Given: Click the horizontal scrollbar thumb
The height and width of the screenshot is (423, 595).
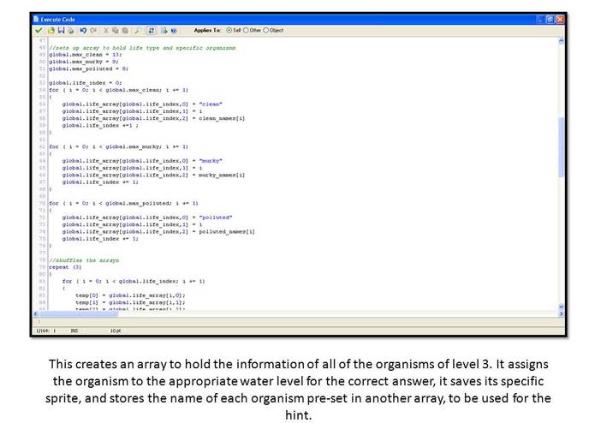Looking at the screenshot, I should coord(79,313).
